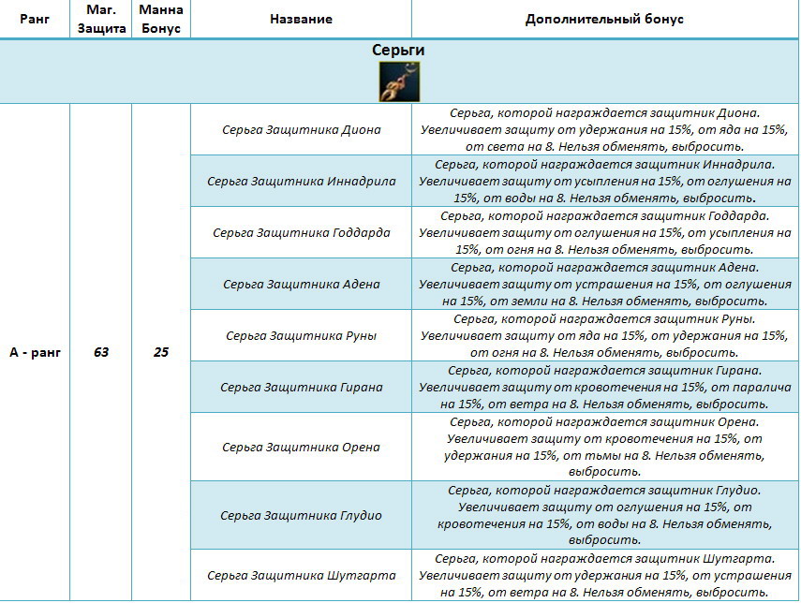This screenshot has width=801, height=603.
Task: Click the Название column header
Action: click(301, 19)
